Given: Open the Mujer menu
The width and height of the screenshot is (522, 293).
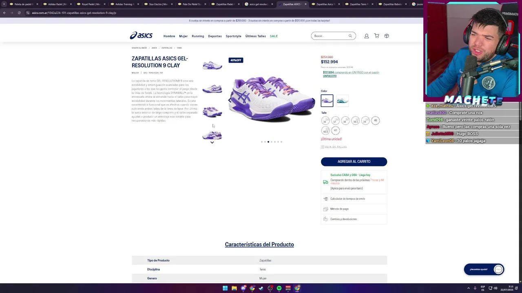Looking at the screenshot, I should (183, 36).
